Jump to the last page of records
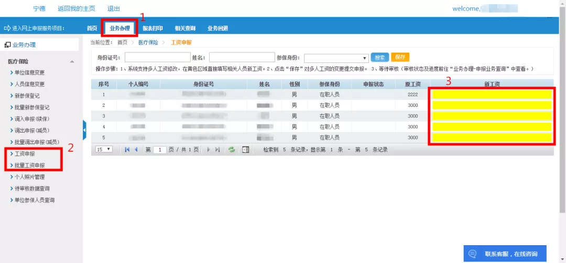Image resolution: width=566 pixels, height=263 pixels. tap(217, 149)
